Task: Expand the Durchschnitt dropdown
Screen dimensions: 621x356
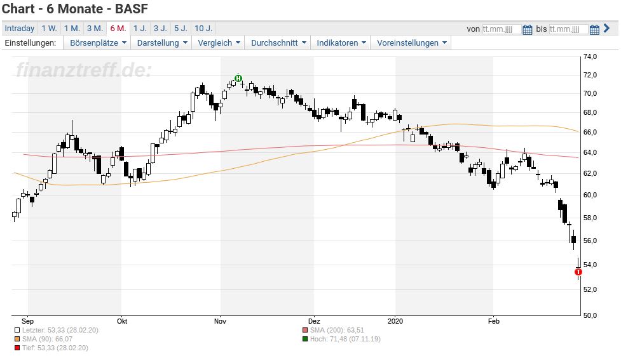Action: coord(278,43)
